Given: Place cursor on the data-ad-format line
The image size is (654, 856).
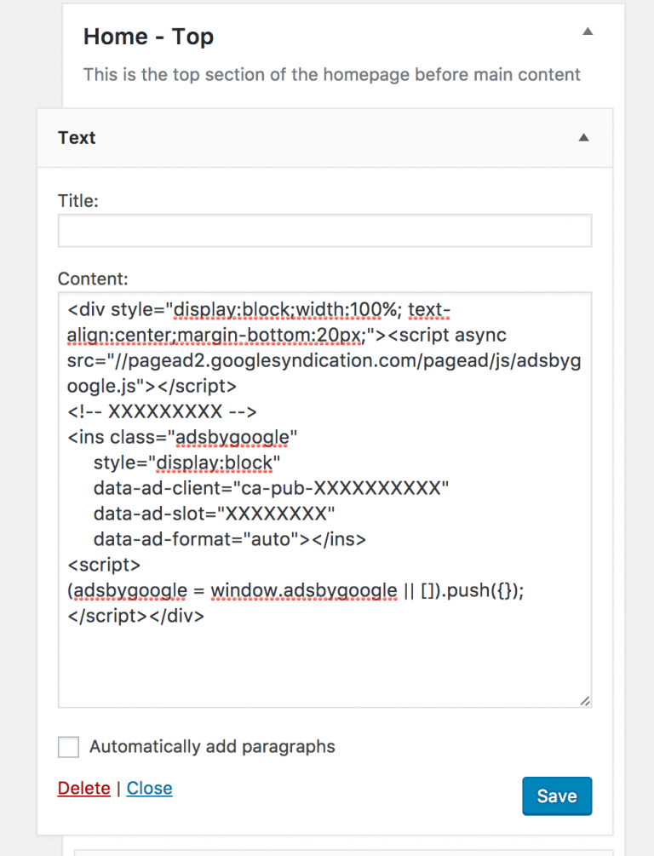Looking at the screenshot, I should click(x=229, y=539).
